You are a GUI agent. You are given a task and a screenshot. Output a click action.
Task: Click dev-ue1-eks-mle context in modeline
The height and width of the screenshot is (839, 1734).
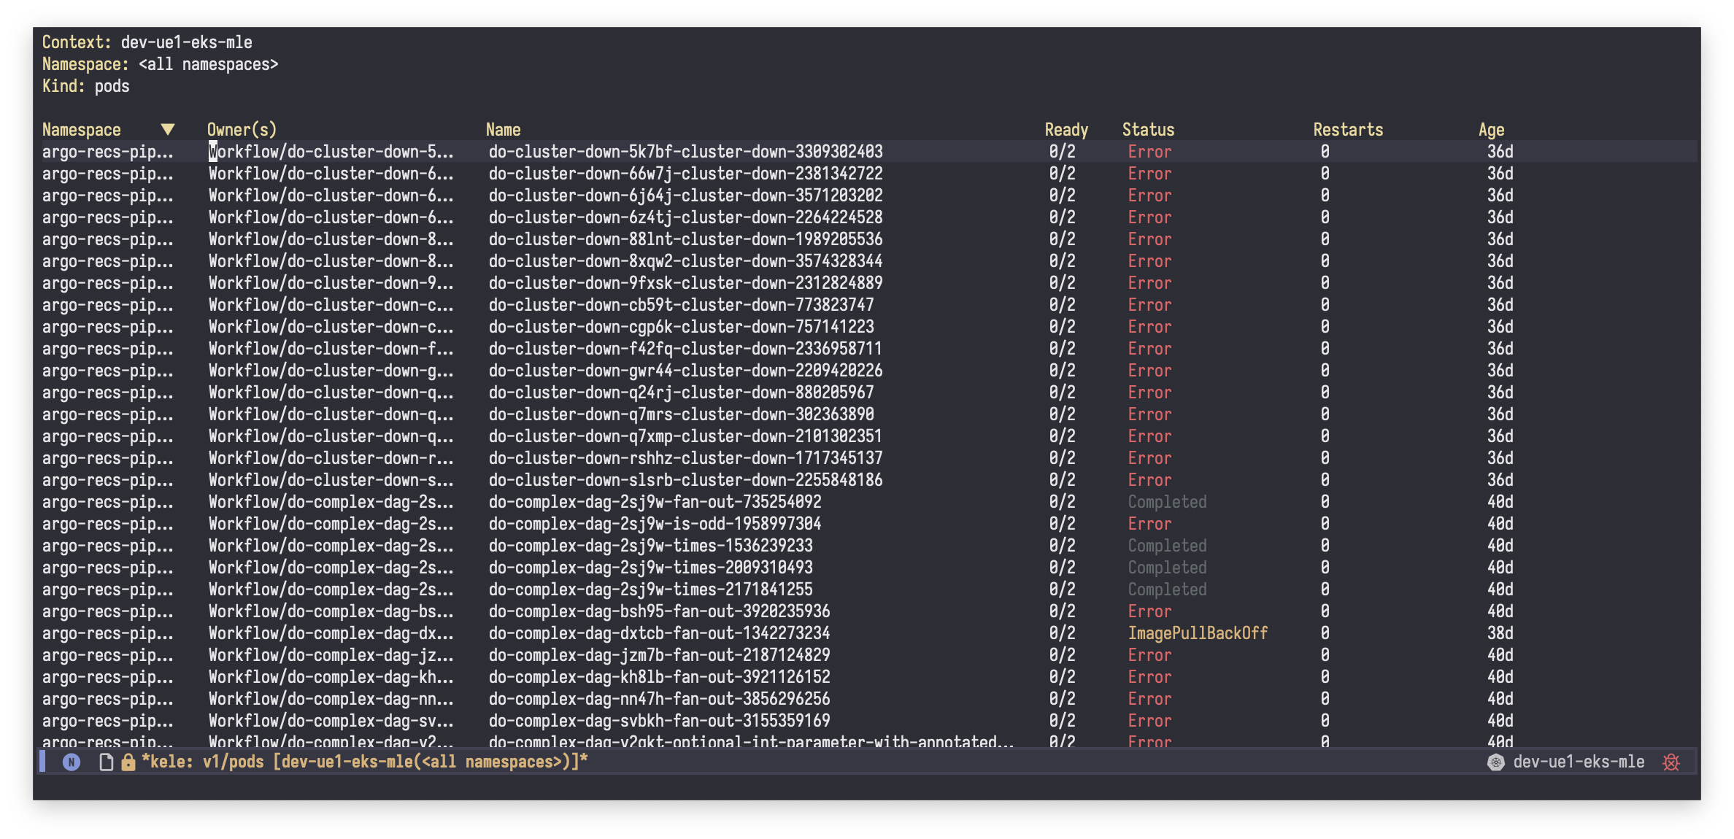point(1579,762)
